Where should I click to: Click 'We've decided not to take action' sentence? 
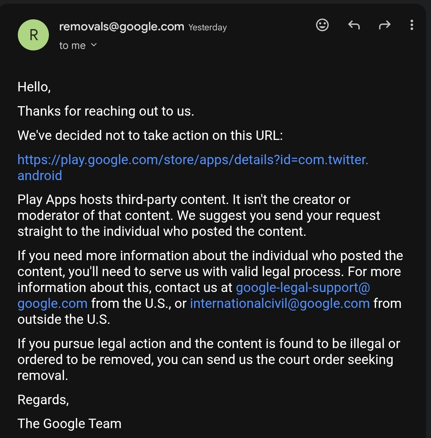[150, 135]
